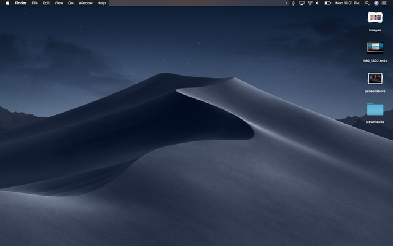Open the Apple menu
This screenshot has width=393, height=246.
tap(7, 3)
